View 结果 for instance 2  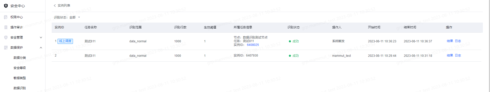point(450,56)
